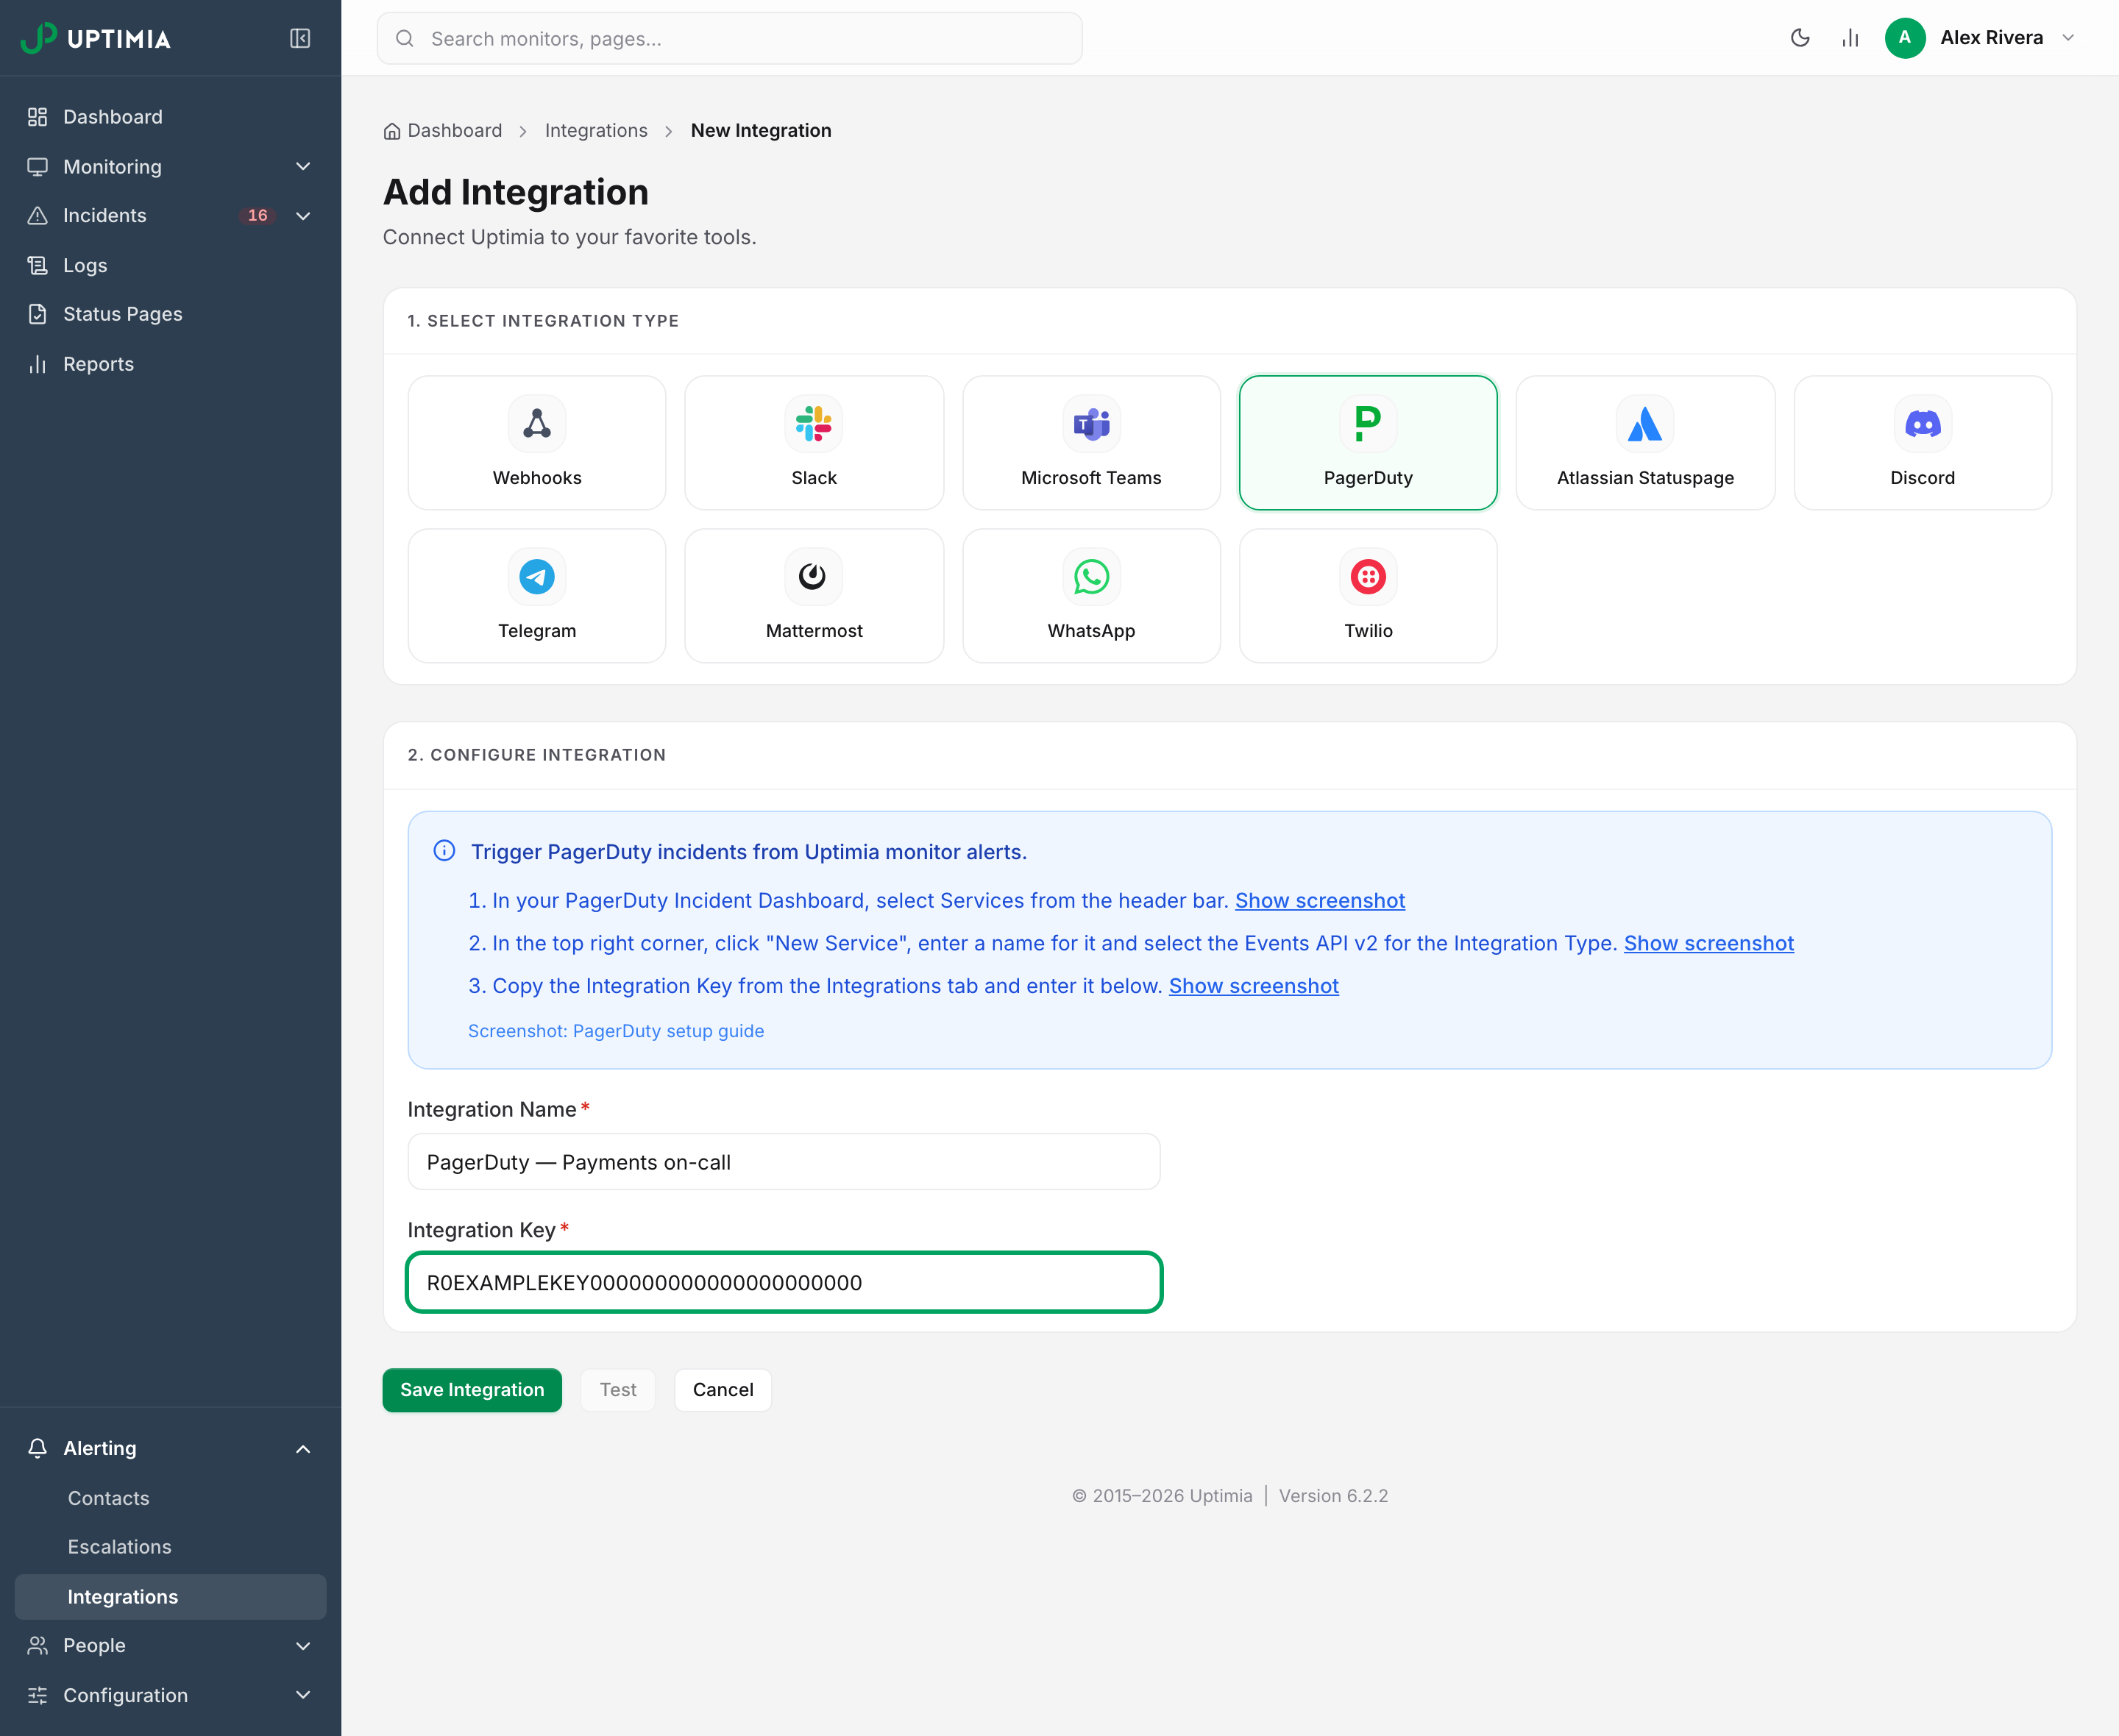This screenshot has height=1736, width=2119.
Task: Open the bar chart stats icon in header
Action: pos(1850,38)
